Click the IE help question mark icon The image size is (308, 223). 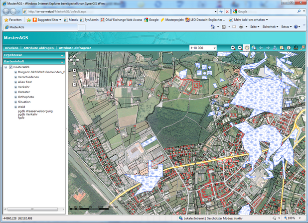coord(296,27)
